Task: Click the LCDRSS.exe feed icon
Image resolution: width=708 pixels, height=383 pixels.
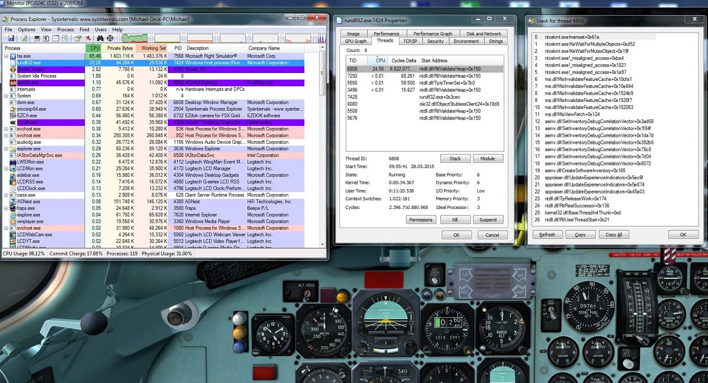Action: point(13,182)
